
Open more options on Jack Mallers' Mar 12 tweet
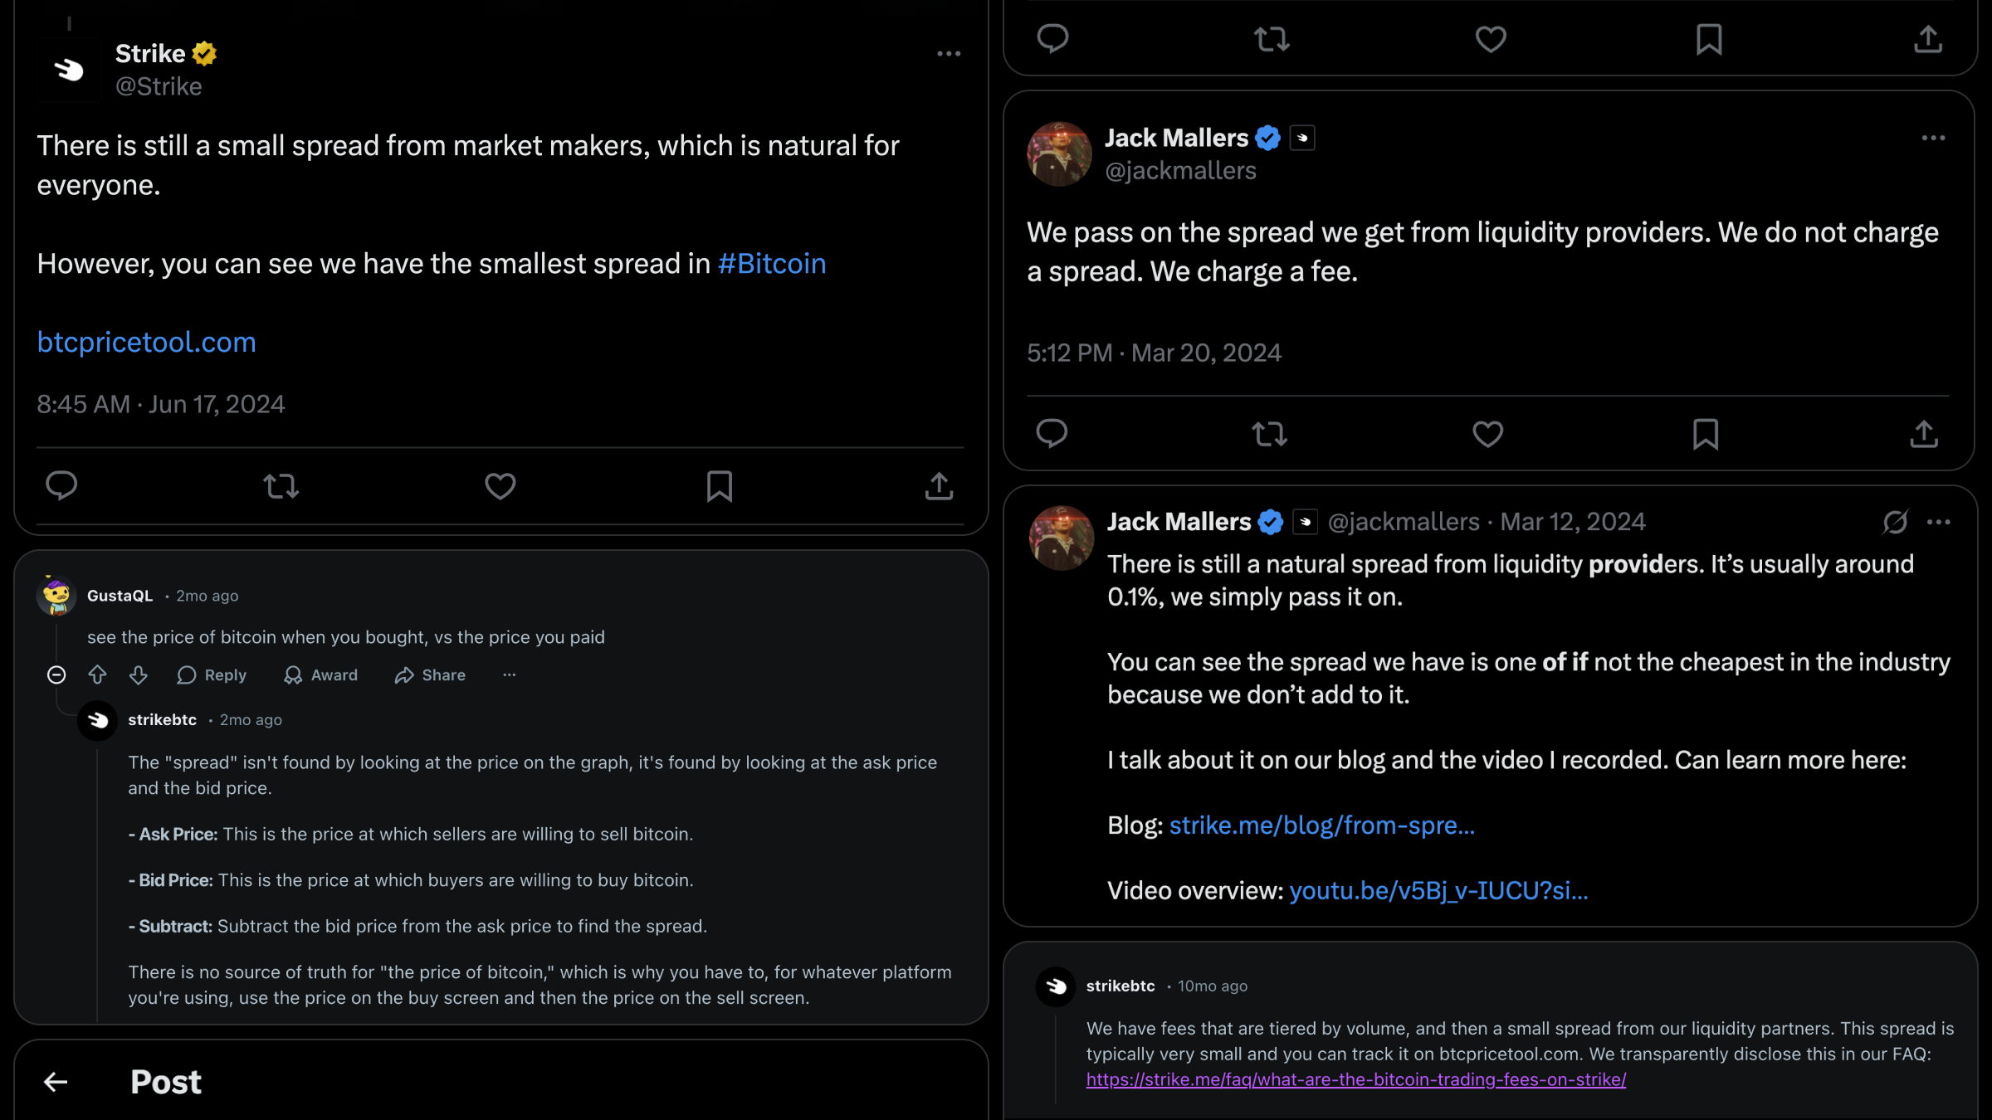click(1939, 522)
